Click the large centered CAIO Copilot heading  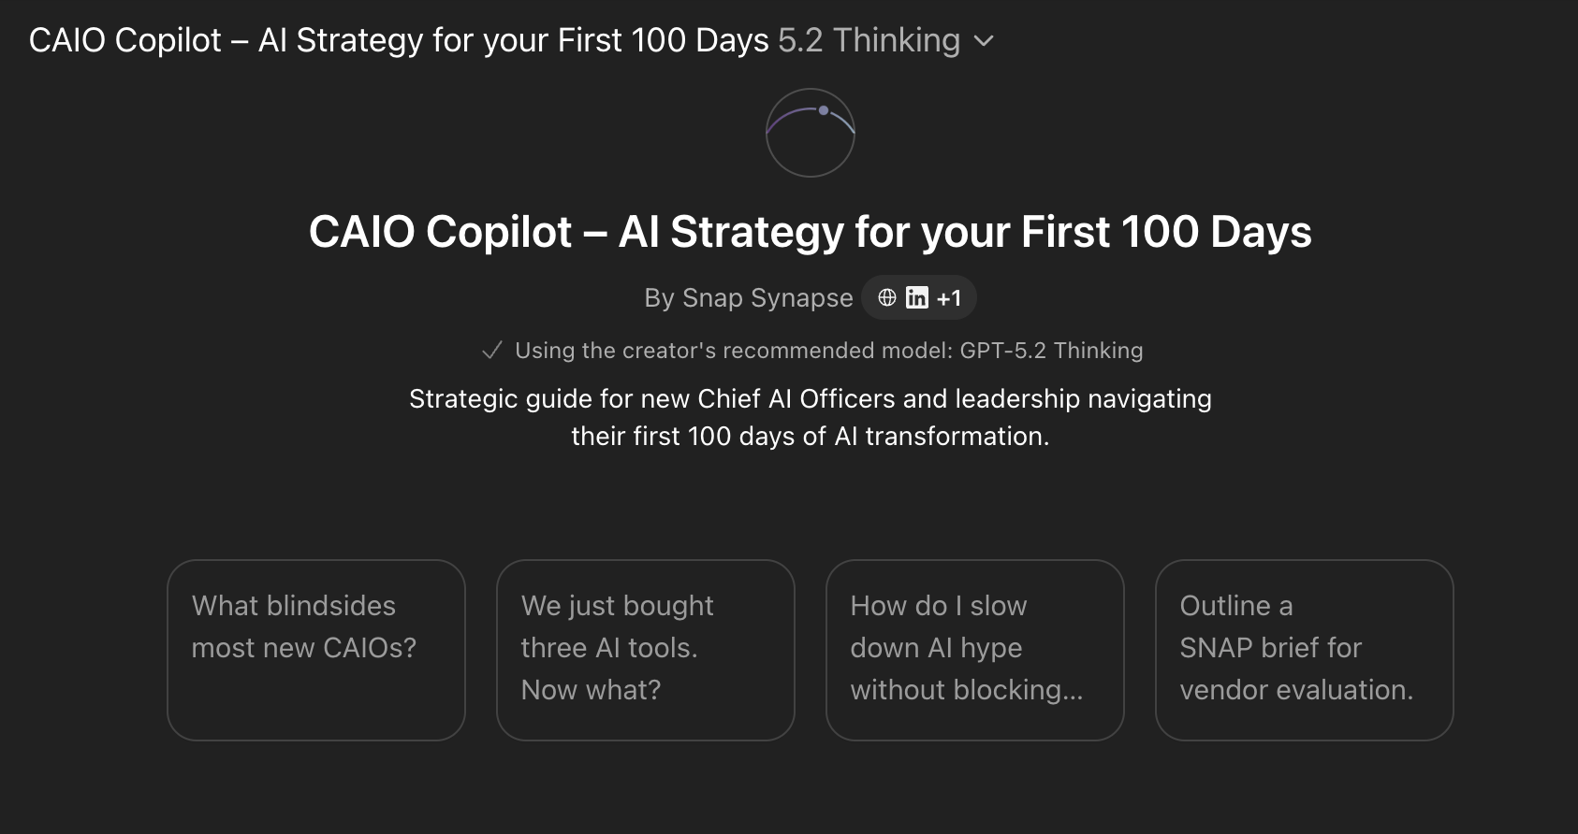tap(810, 232)
